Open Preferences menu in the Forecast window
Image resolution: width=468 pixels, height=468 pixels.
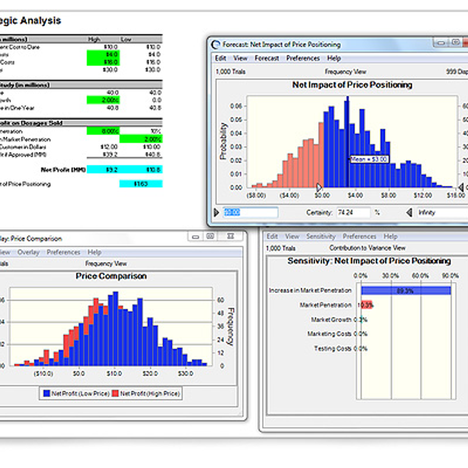(x=303, y=58)
